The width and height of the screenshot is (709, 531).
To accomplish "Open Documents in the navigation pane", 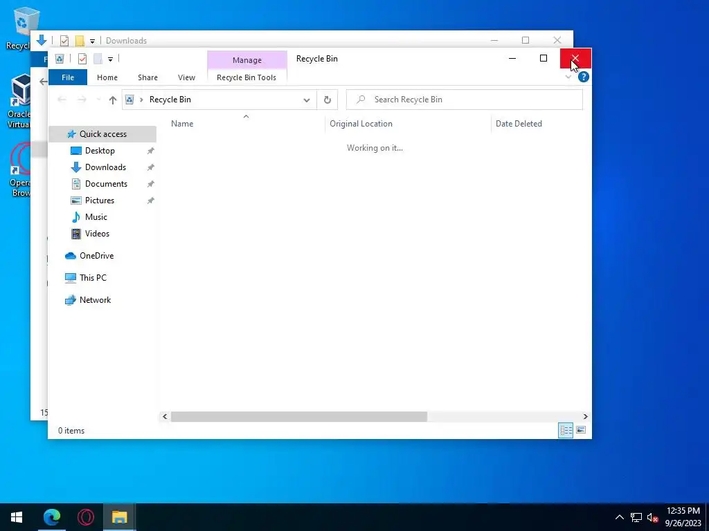I will pyautogui.click(x=106, y=184).
